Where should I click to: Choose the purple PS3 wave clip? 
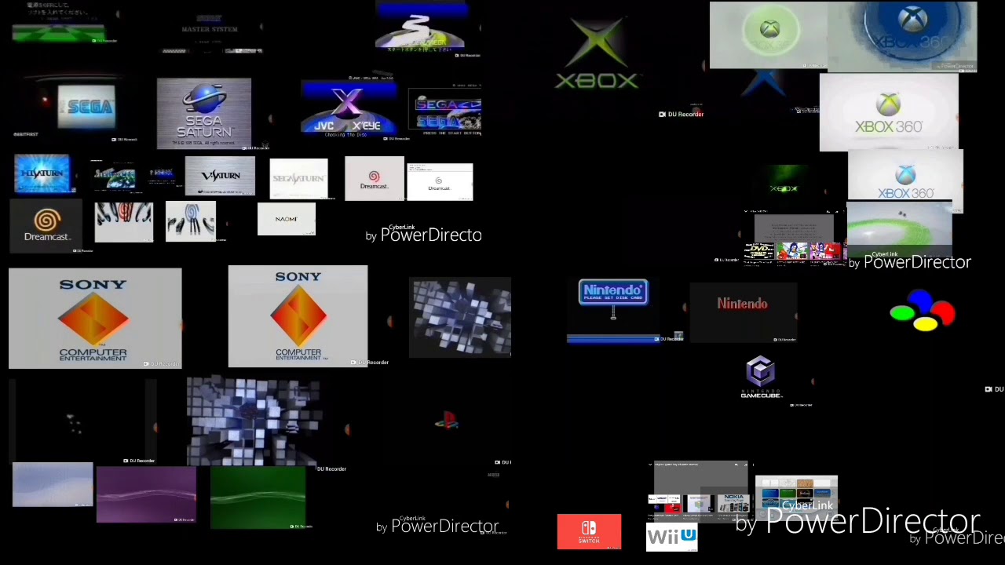click(x=146, y=494)
